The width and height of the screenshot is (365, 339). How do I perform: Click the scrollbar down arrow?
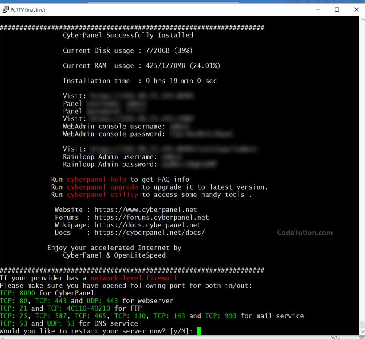point(362,331)
